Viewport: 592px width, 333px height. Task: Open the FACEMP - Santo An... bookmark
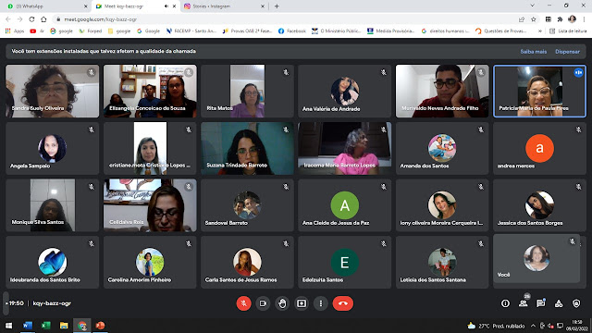(x=191, y=31)
